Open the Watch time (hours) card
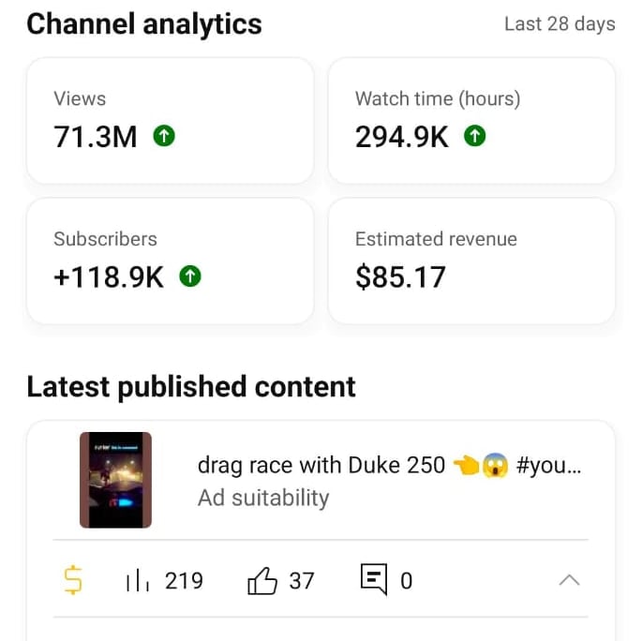The height and width of the screenshot is (641, 642). (x=470, y=121)
